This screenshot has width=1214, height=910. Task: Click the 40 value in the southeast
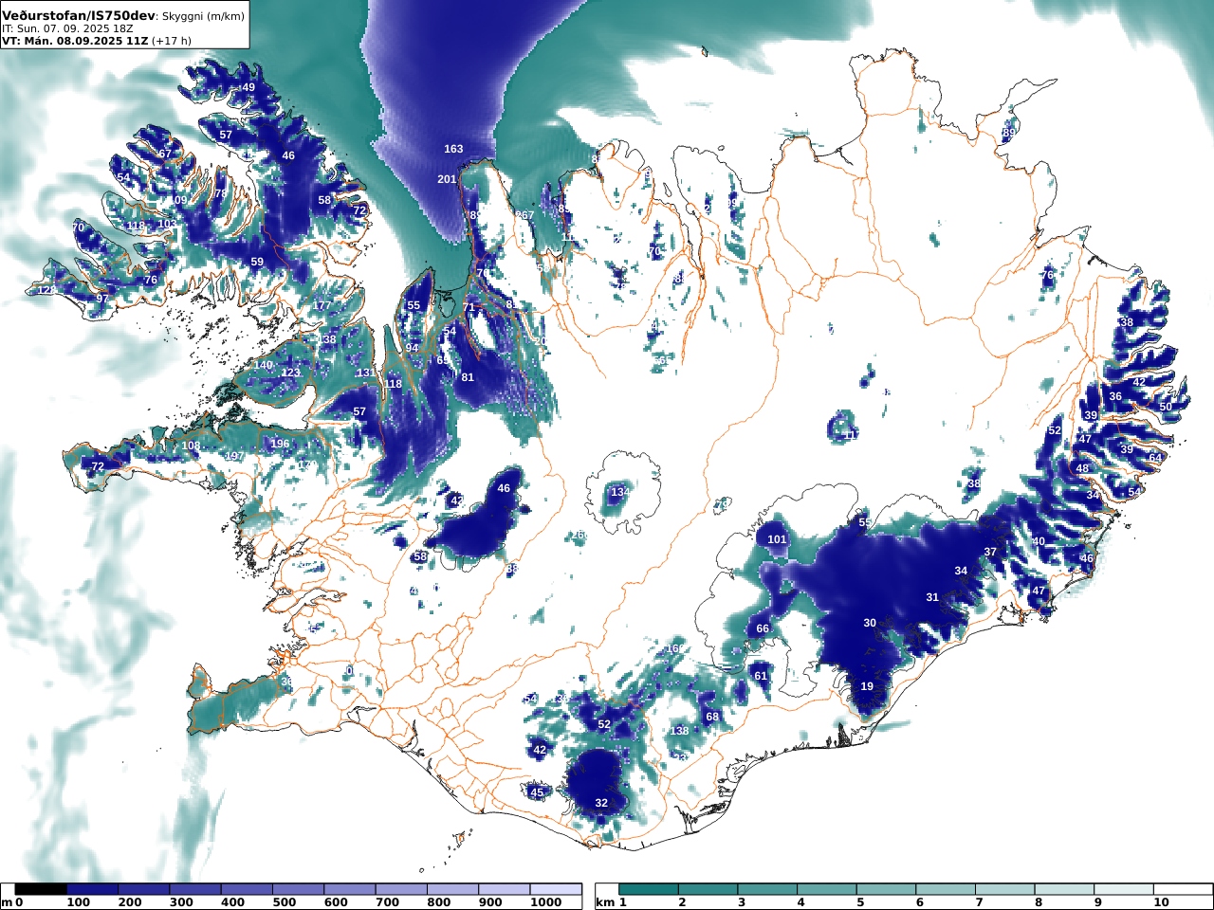coord(1039,541)
